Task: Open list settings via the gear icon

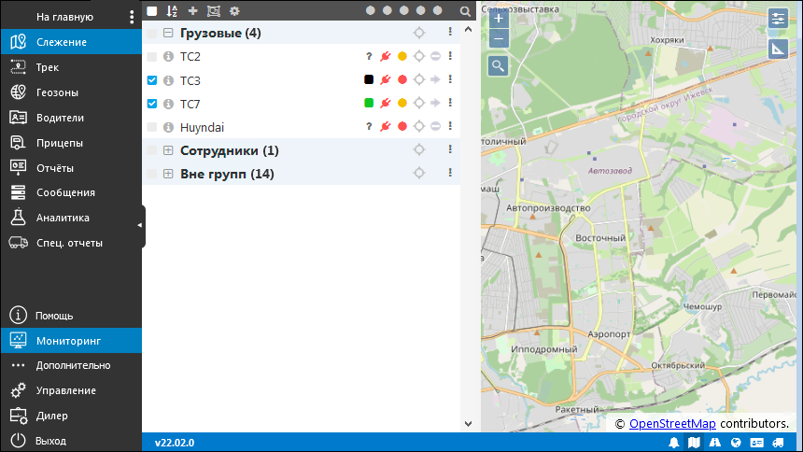Action: pos(234,11)
